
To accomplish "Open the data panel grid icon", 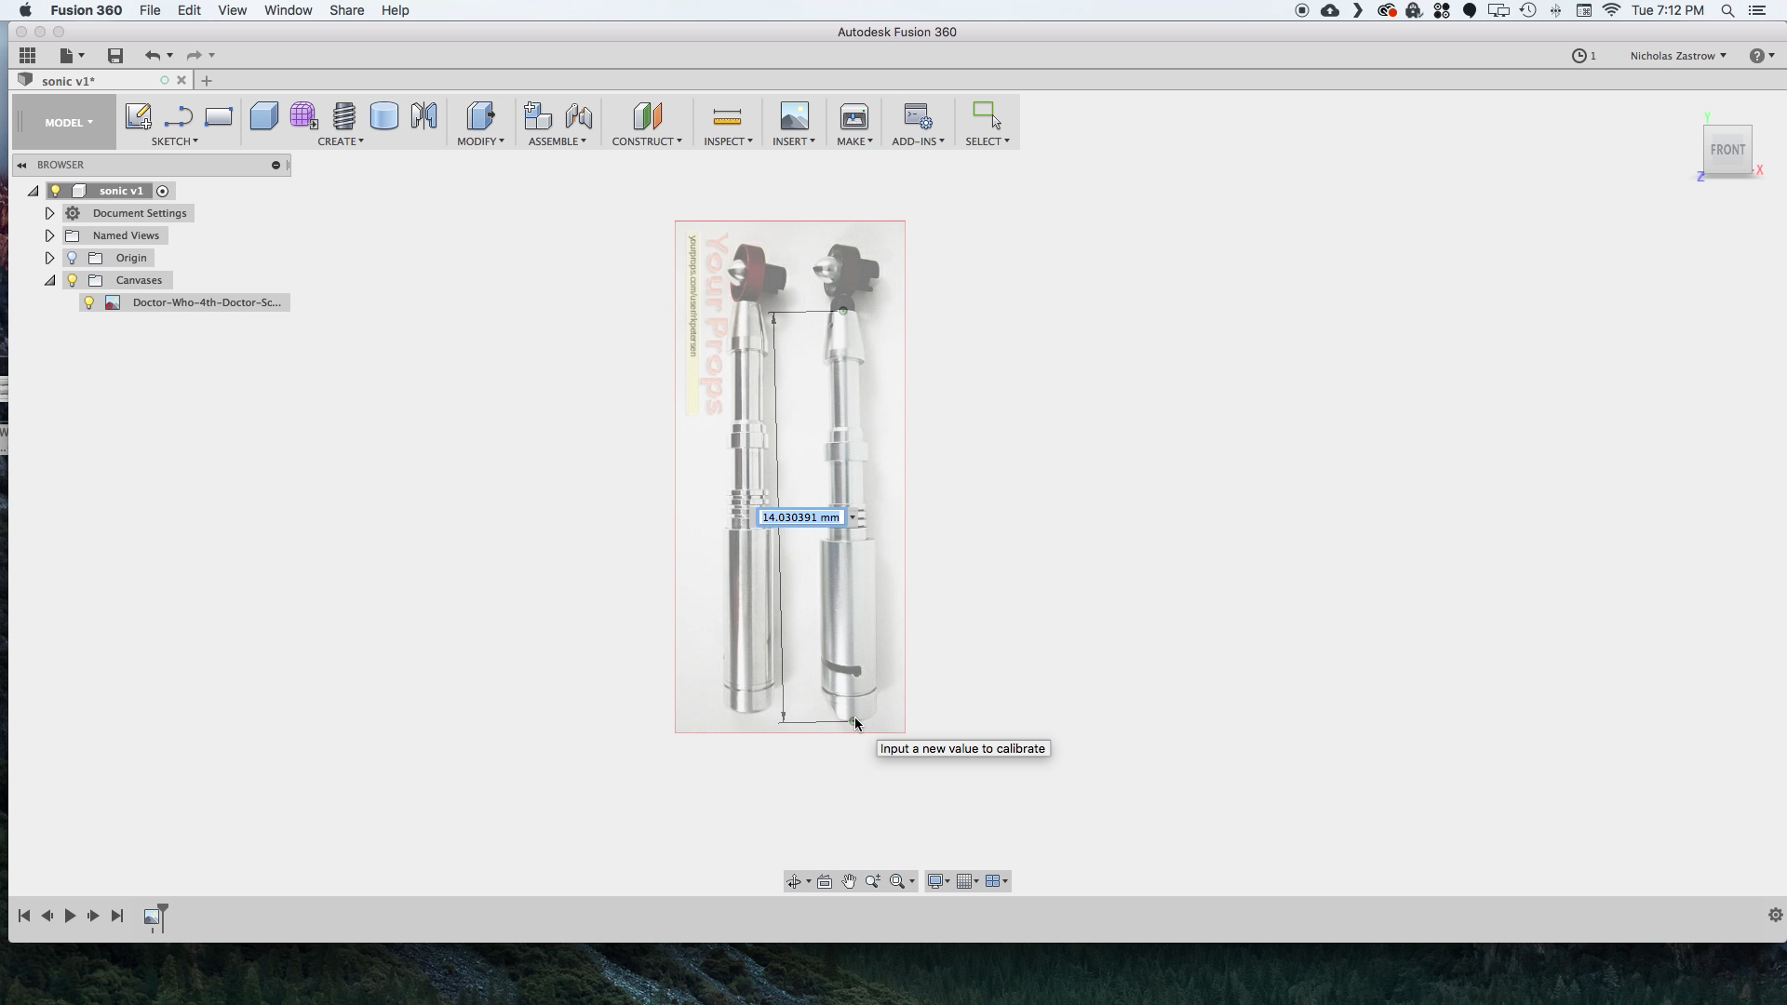I will coord(27,56).
